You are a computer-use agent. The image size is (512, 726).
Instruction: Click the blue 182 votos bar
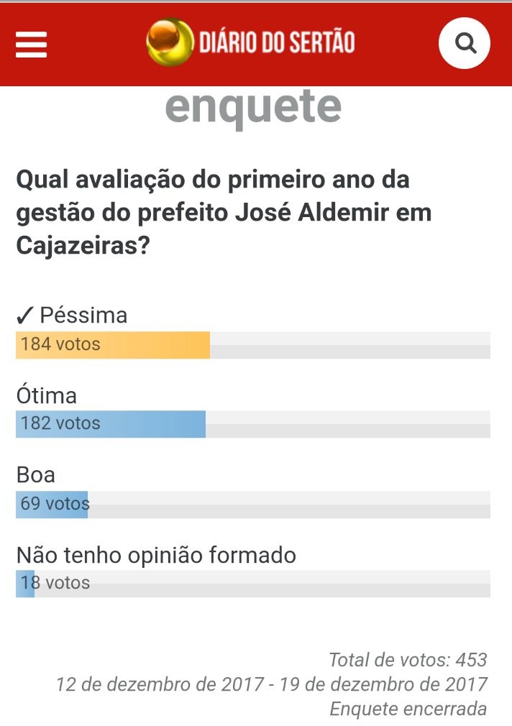111,424
